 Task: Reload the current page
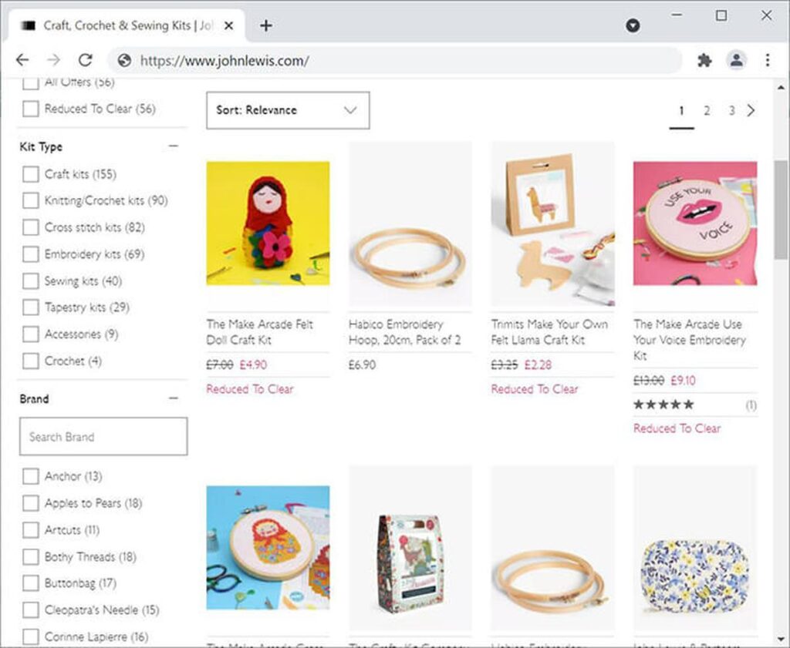pyautogui.click(x=85, y=60)
